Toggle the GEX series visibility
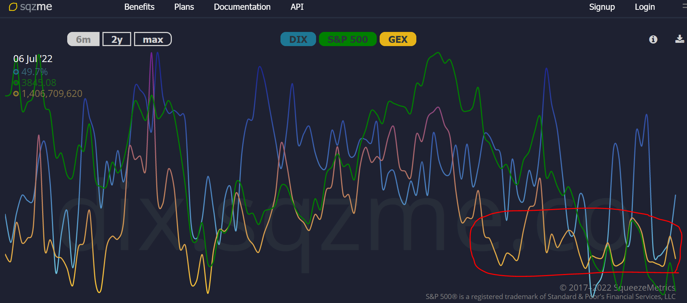 tap(398, 39)
